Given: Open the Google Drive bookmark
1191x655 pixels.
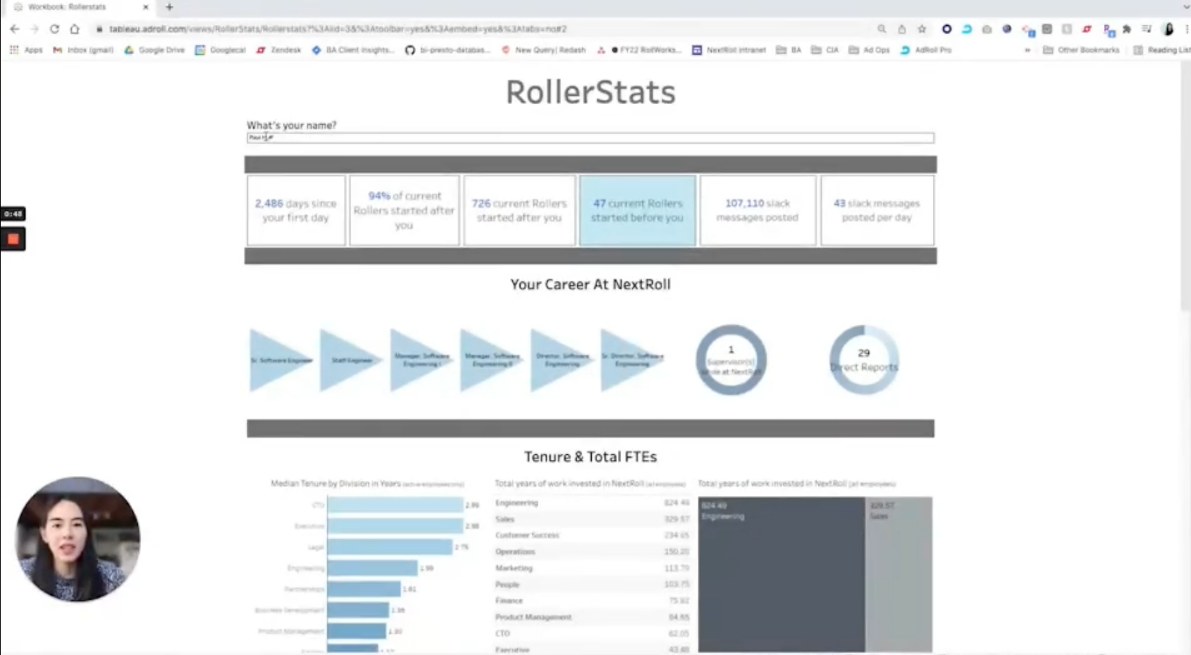Looking at the screenshot, I should coord(154,50).
